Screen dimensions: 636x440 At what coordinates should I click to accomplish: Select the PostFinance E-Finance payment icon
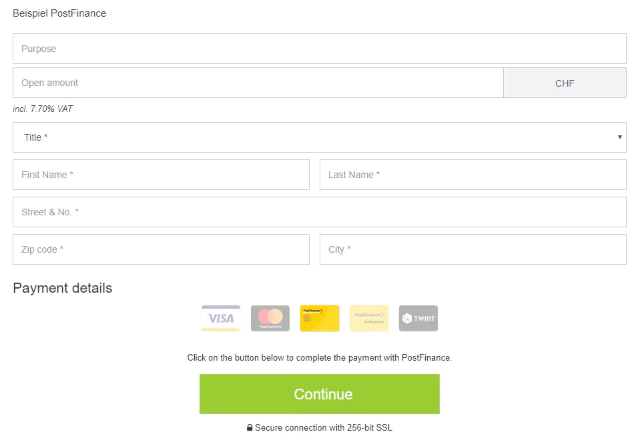pyautogui.click(x=369, y=318)
